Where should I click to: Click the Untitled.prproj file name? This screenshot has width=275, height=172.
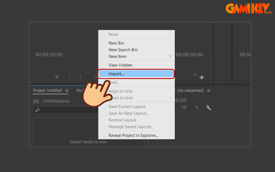tap(56, 101)
